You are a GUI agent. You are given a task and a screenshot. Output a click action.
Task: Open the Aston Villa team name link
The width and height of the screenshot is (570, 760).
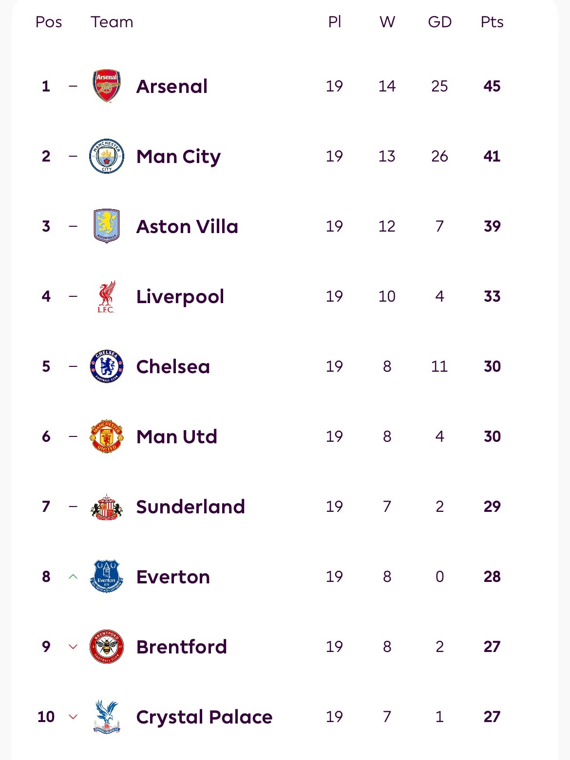[x=187, y=226]
